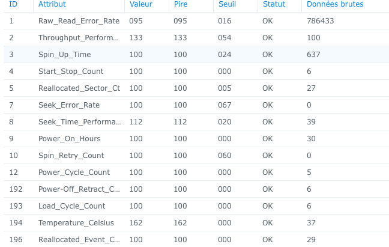Select the Spin_Up_Time row
The height and width of the screenshot is (247, 389).
pyautogui.click(x=196, y=55)
